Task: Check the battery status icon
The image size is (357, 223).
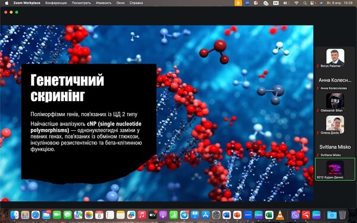Action: pos(286,3)
